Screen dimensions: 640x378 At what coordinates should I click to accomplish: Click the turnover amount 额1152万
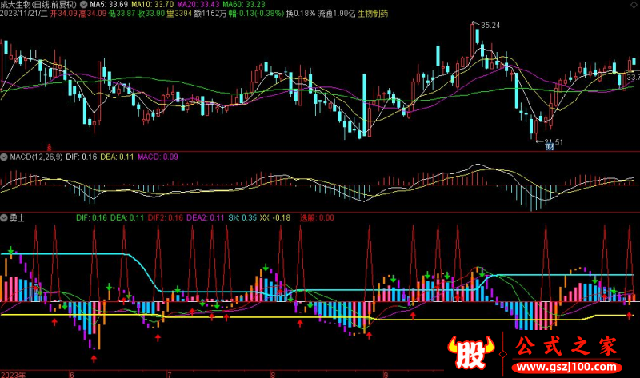pyautogui.click(x=210, y=14)
